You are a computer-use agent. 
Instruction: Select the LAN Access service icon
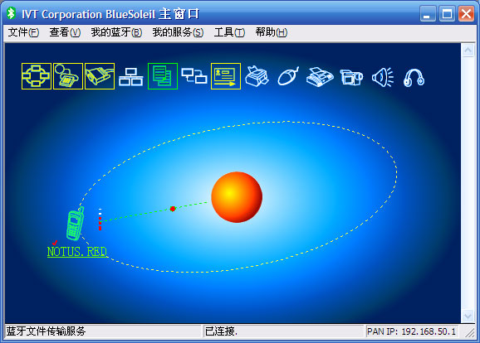pos(131,77)
